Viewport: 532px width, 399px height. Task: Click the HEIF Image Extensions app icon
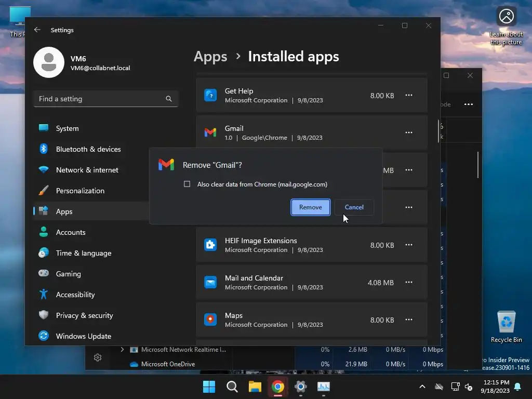pos(210,245)
